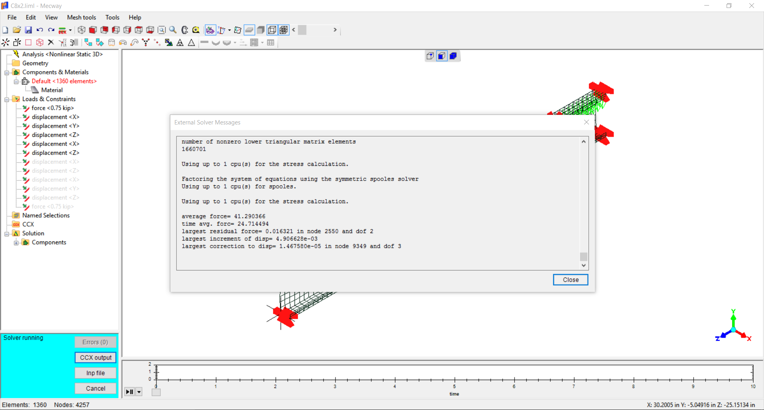
Task: Open the File menu
Action: 12,17
